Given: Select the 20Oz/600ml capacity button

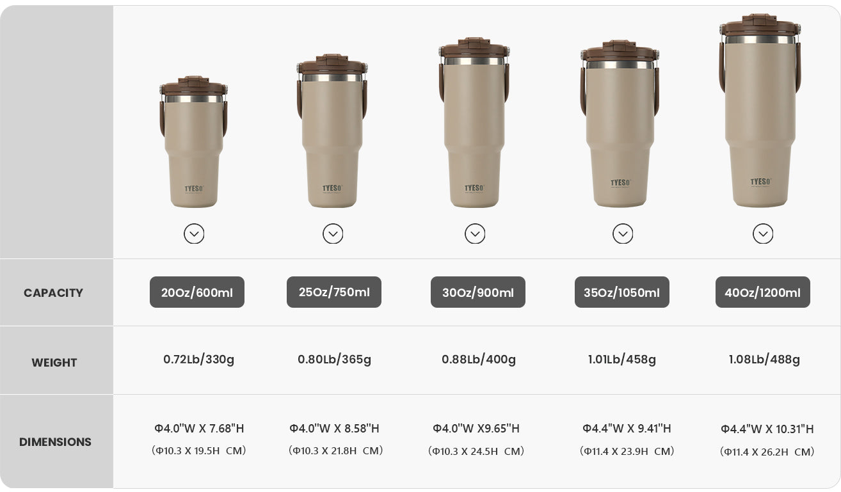Looking at the screenshot, I should click(x=197, y=292).
